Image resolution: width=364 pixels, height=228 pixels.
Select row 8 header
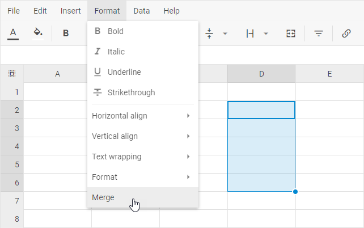(12, 219)
